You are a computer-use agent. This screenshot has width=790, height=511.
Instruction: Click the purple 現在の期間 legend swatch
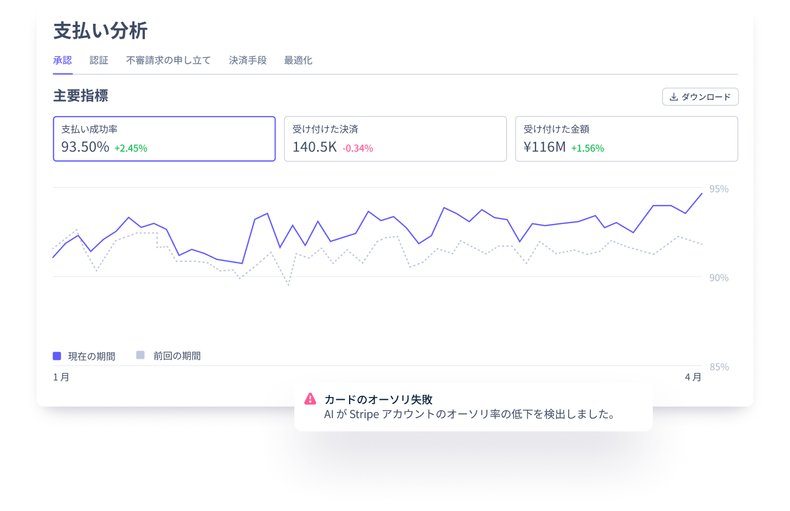click(57, 356)
